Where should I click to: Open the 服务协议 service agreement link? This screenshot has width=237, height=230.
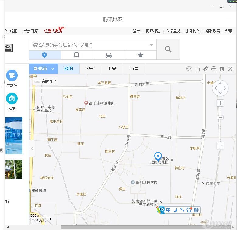[193, 31]
